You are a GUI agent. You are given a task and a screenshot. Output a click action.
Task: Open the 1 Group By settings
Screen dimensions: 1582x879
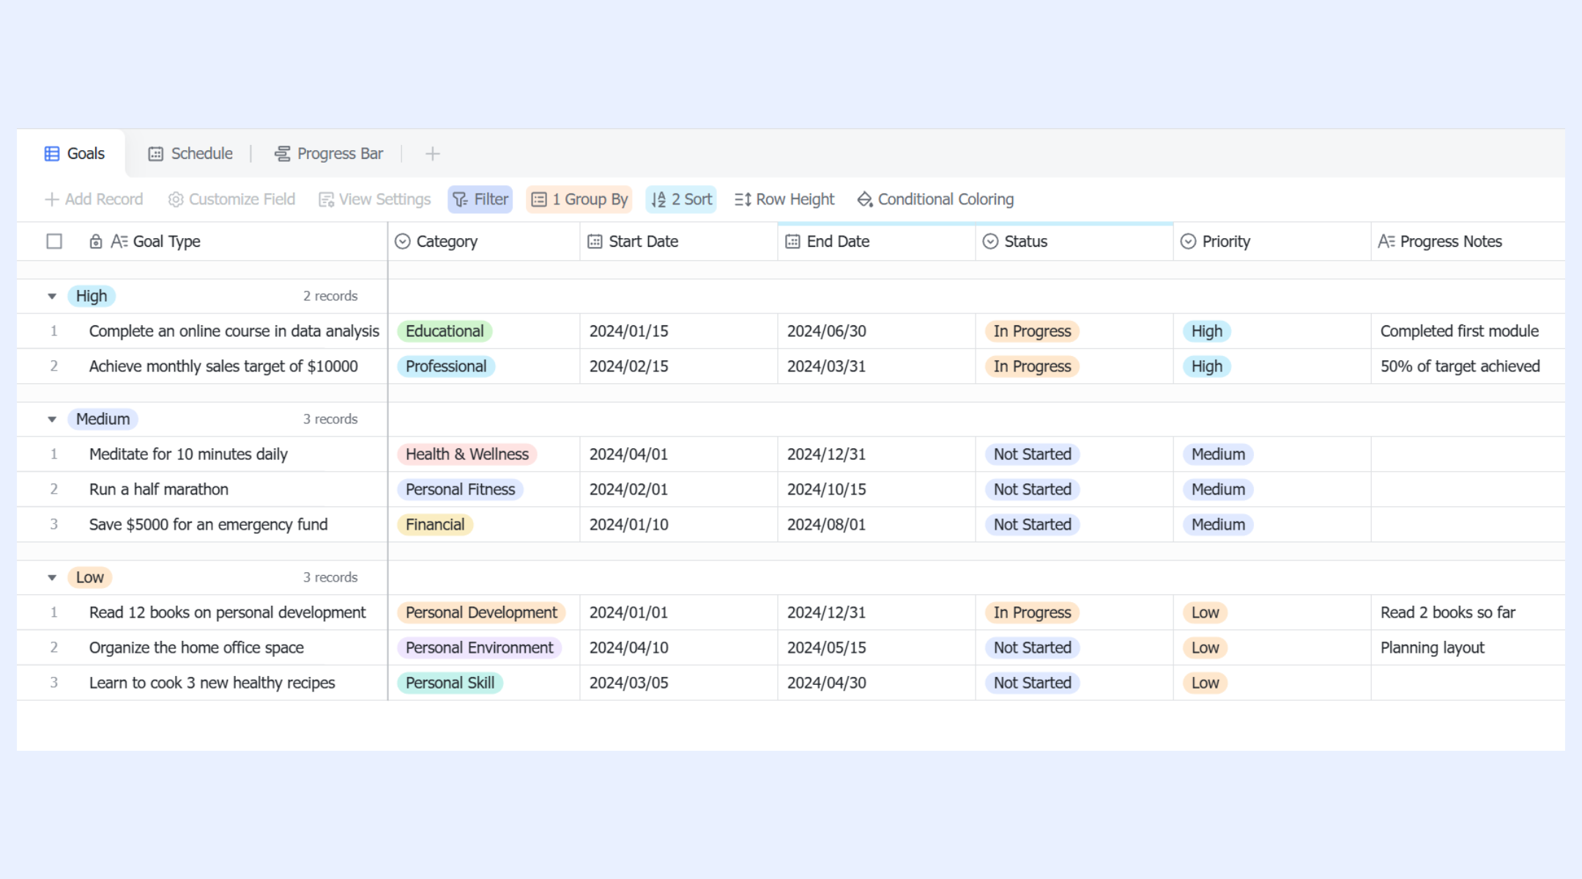[579, 199]
